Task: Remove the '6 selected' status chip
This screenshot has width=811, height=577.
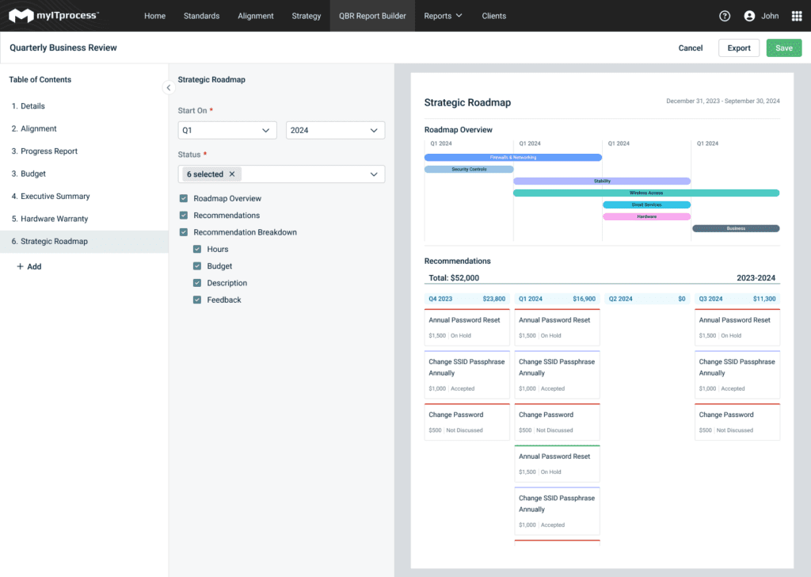Action: tap(232, 174)
